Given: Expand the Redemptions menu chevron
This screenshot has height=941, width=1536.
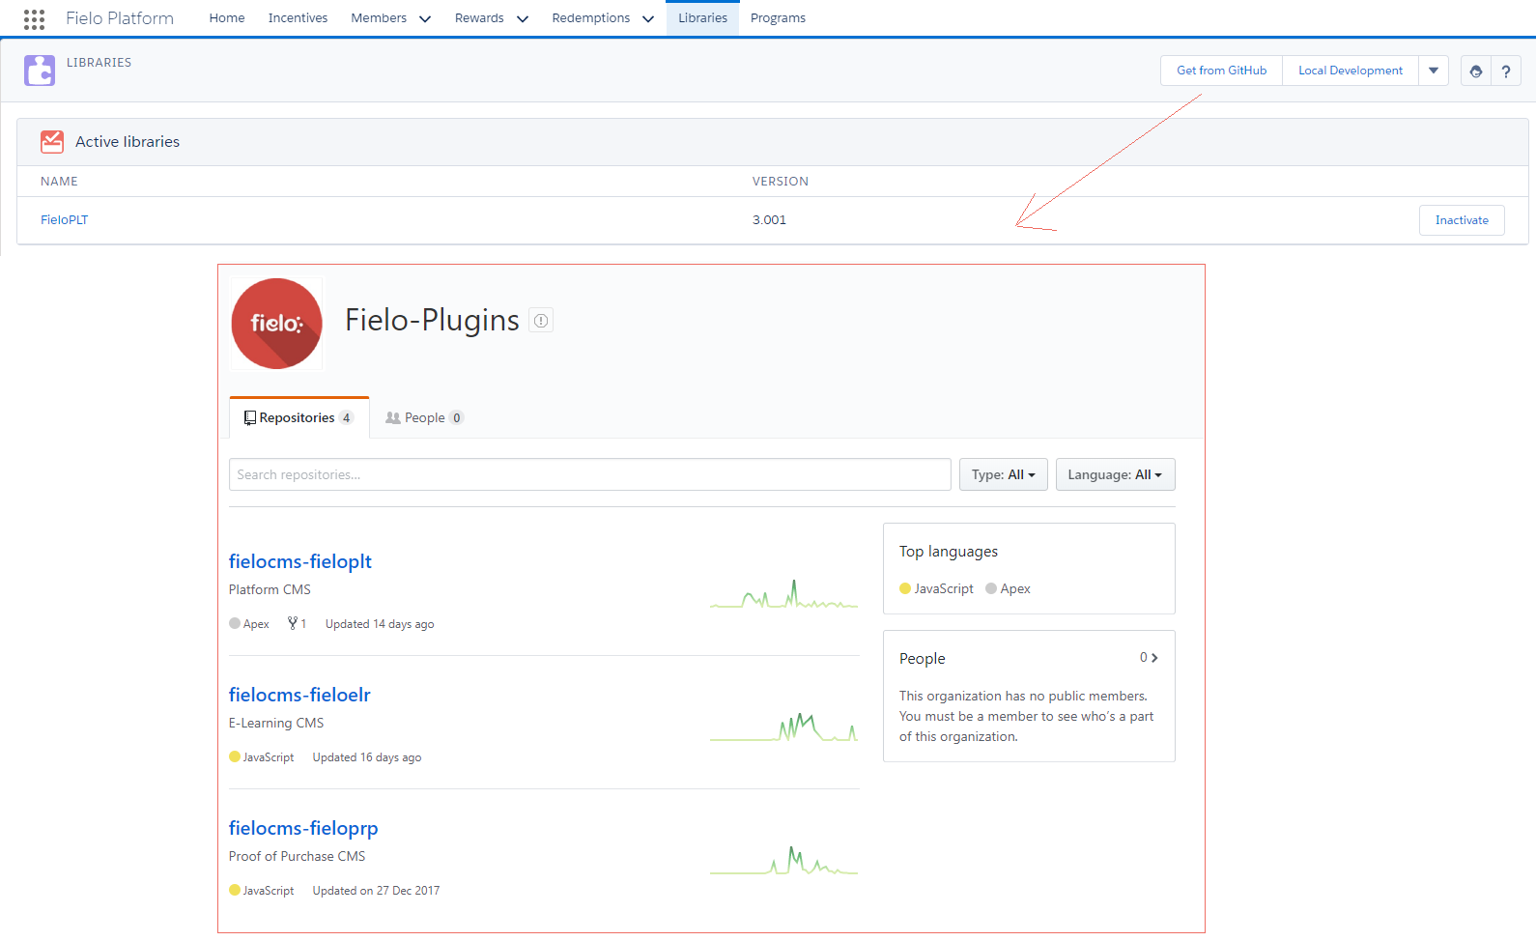Looking at the screenshot, I should (647, 18).
